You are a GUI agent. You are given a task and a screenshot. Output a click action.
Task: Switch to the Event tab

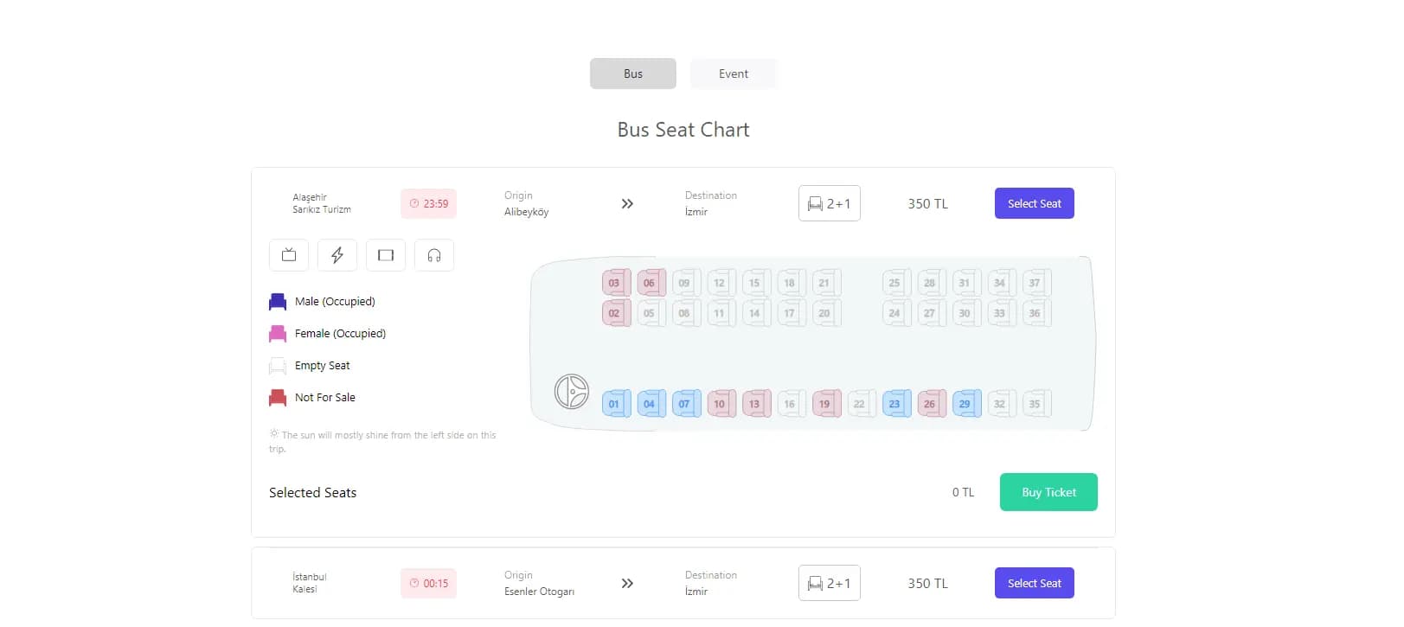tap(733, 74)
